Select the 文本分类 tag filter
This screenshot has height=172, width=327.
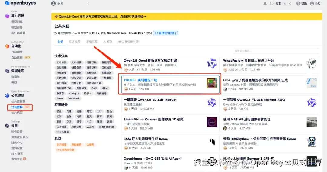coord(61,62)
